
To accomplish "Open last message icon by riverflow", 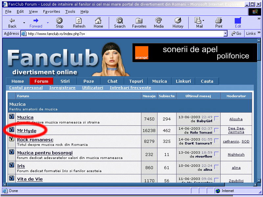I will (217, 154).
